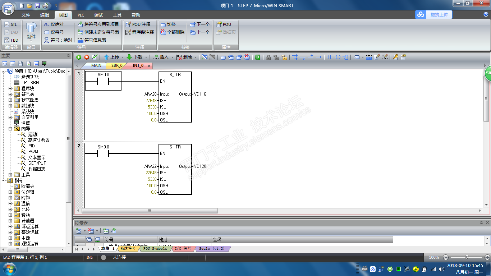Screen dimensions: 491x276
Task: Select the S_ITR box in network 1
Action: [x=175, y=97]
